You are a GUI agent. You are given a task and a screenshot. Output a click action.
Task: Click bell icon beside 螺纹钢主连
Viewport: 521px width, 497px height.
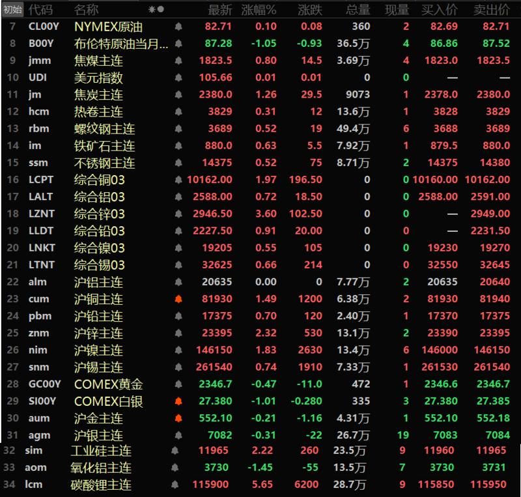(x=178, y=128)
